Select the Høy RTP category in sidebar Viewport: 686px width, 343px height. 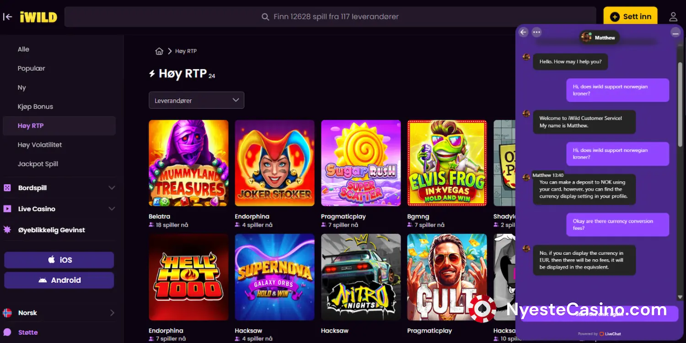pos(59,126)
